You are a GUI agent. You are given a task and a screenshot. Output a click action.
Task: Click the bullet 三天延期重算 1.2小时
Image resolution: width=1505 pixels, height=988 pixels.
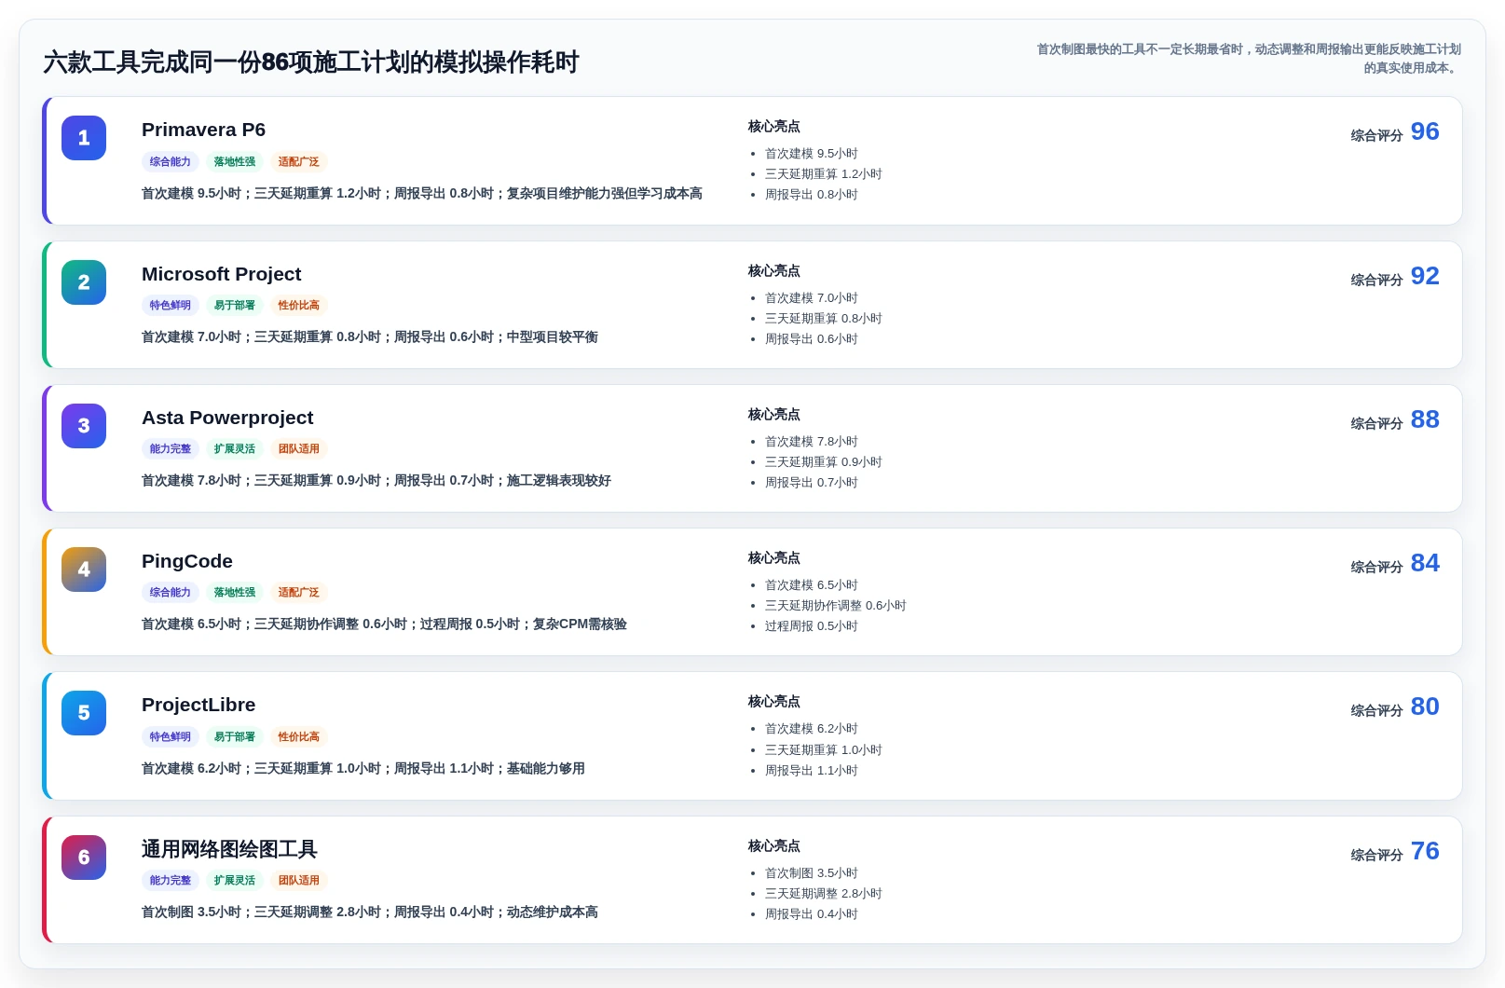824,174
